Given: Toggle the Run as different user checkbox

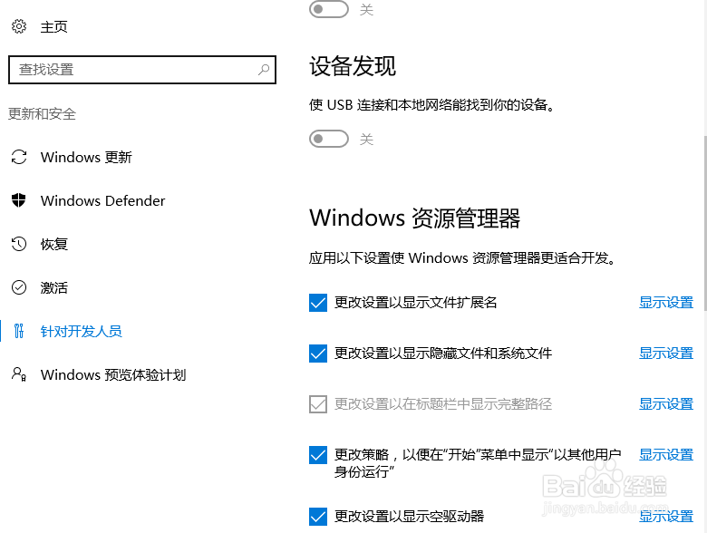Looking at the screenshot, I should [x=318, y=455].
